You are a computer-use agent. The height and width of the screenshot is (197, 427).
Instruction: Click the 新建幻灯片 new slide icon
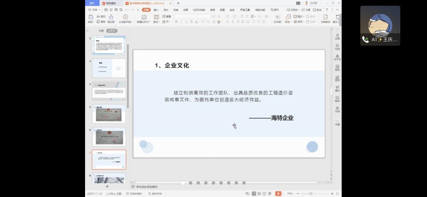pyautogui.click(x=143, y=17)
